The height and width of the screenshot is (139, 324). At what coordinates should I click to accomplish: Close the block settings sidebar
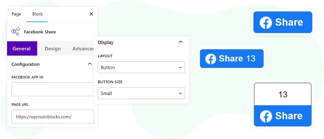pyautogui.click(x=91, y=14)
